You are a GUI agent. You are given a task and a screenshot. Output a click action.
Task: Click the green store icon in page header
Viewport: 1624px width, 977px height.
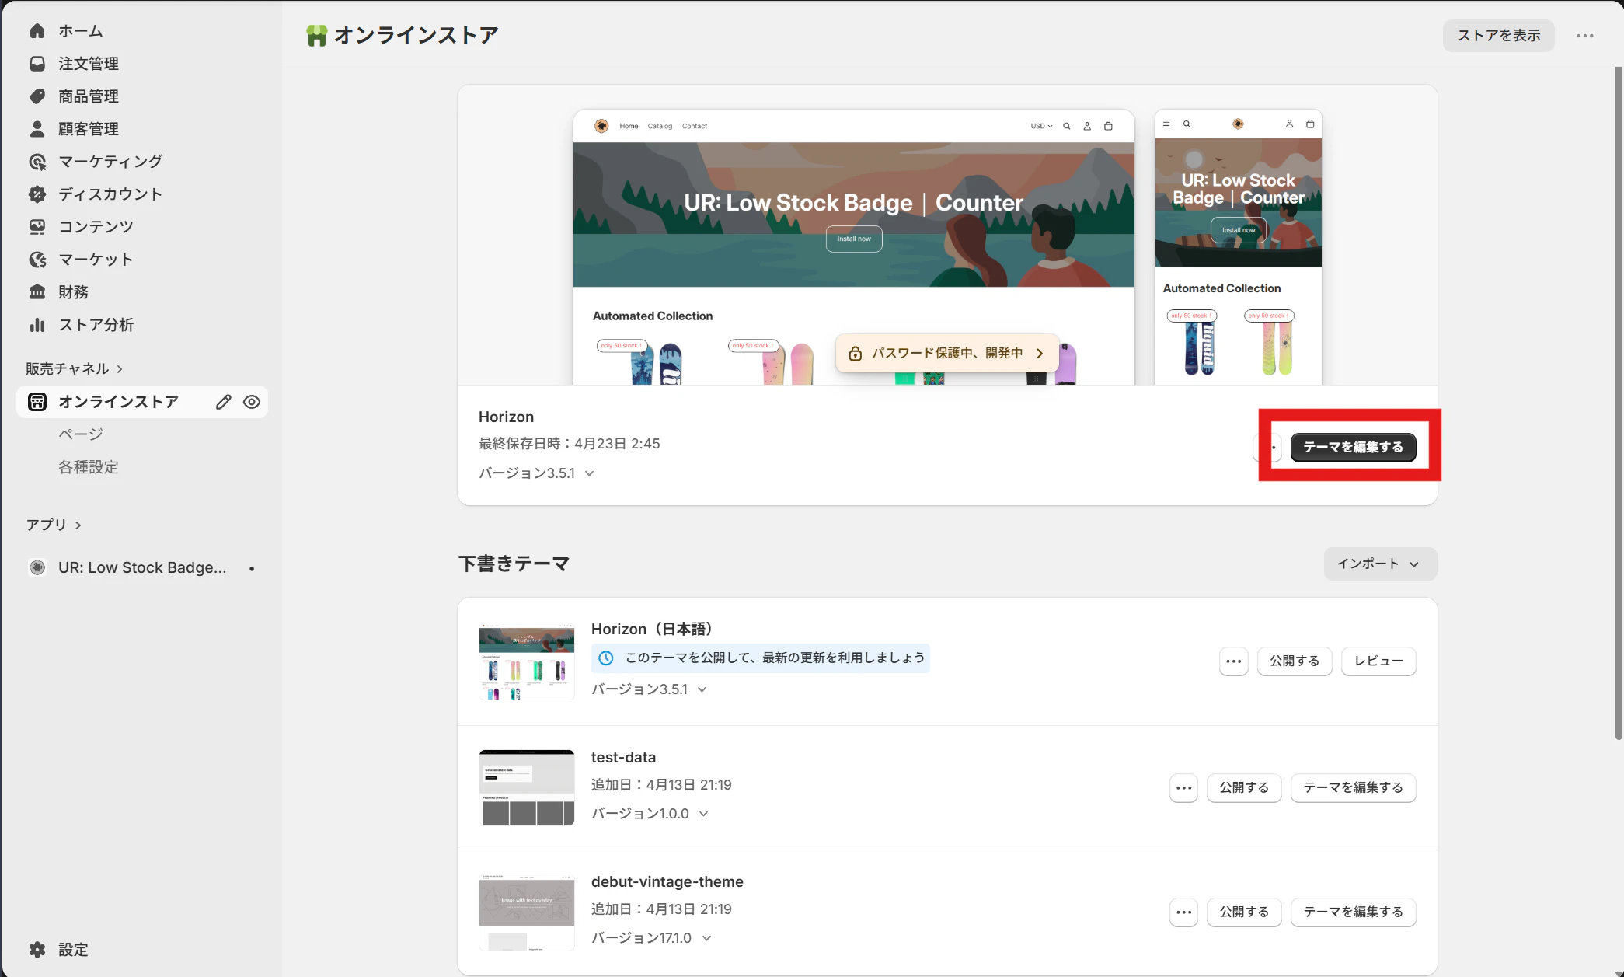316,36
